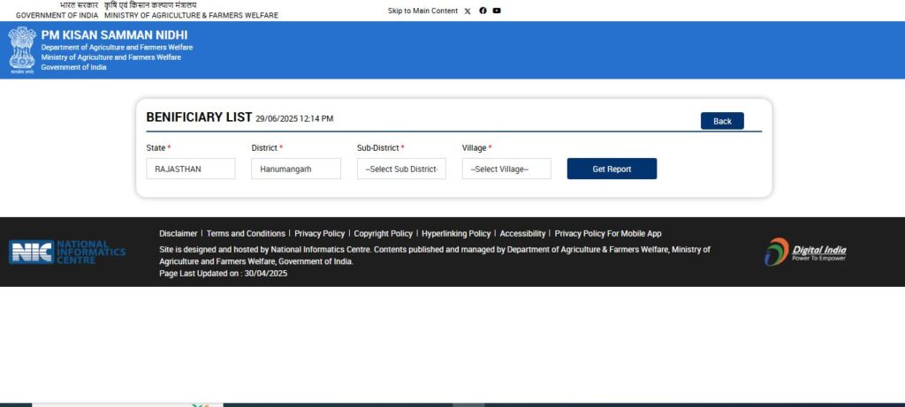Open Privacy Policy For Mobile App link
This screenshot has height=407, width=905.
[x=607, y=234]
